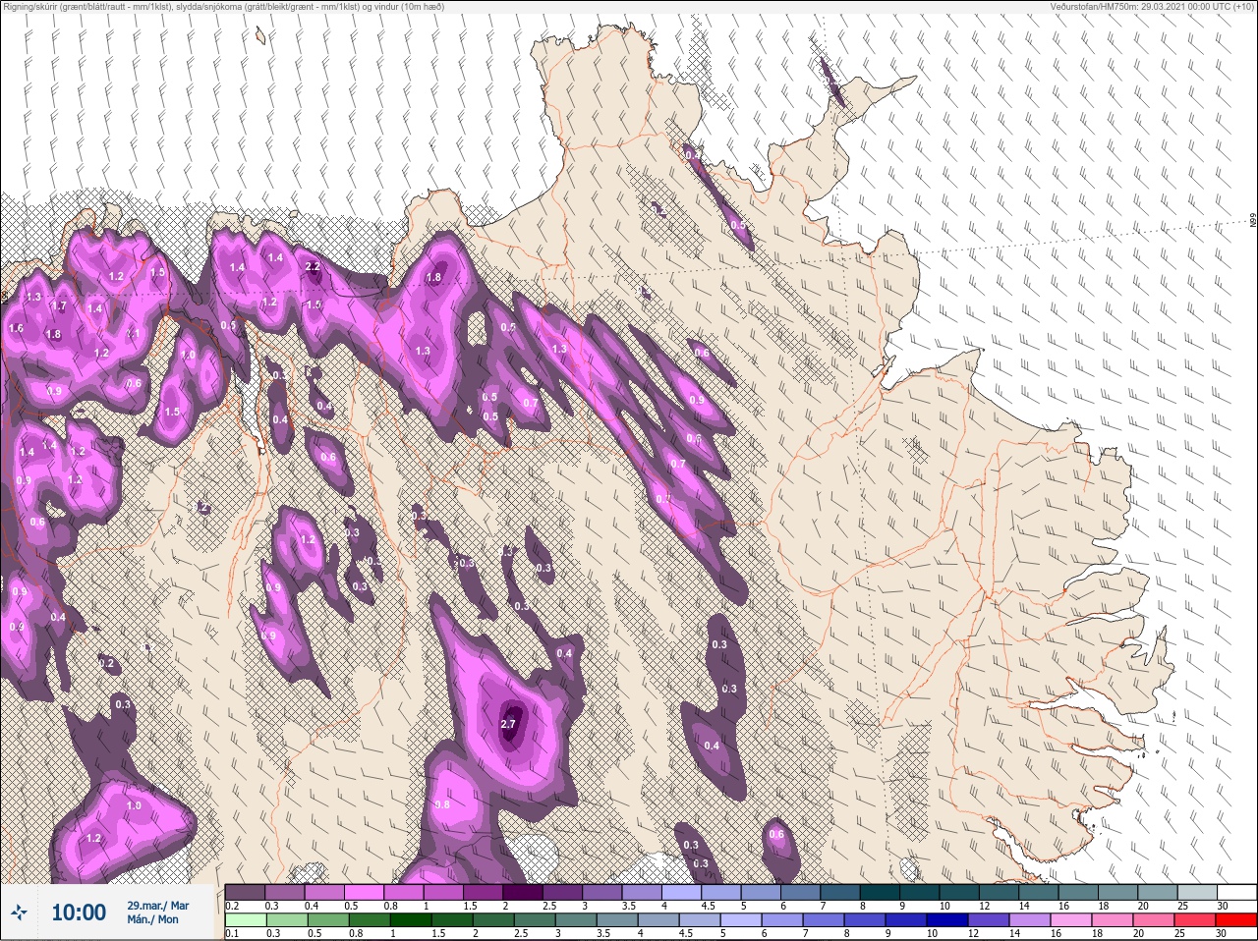Click the compass star icon beside the time
The image size is (1258, 941).
point(20,913)
